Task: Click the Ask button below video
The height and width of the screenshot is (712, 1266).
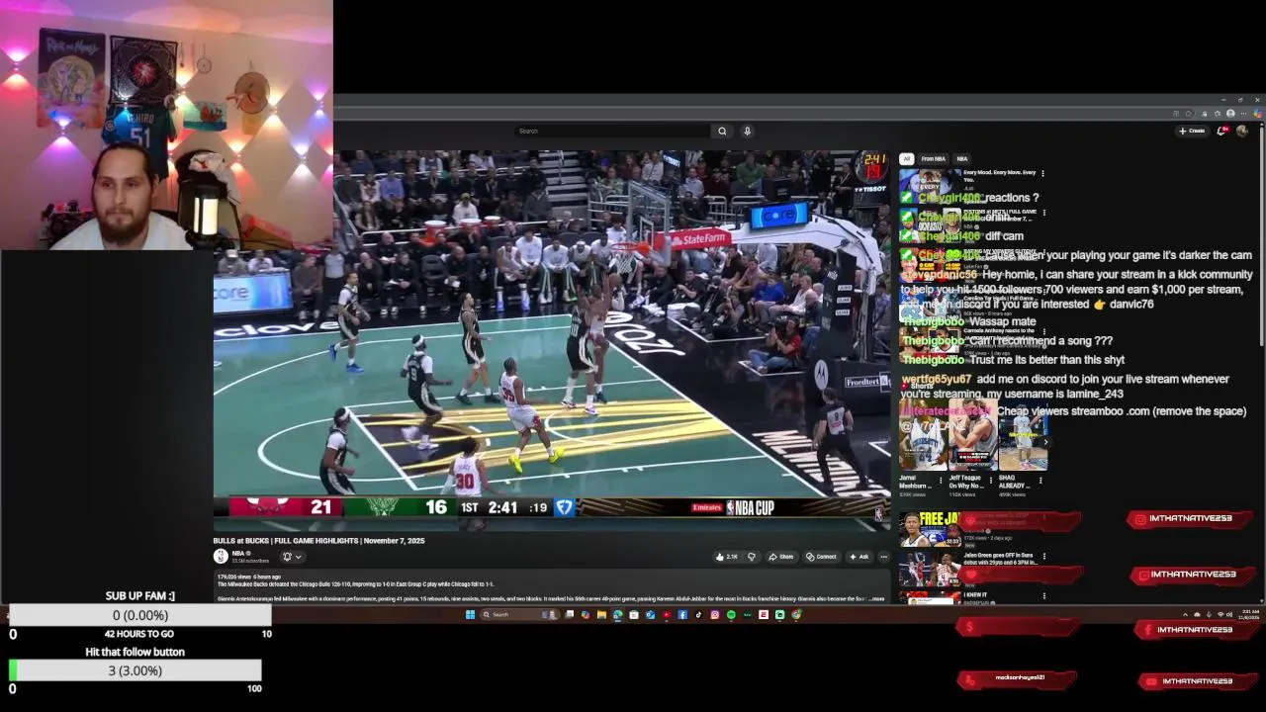Action: pos(859,557)
